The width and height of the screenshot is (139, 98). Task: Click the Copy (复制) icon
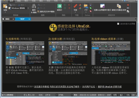pyautogui.click(x=10, y=5)
